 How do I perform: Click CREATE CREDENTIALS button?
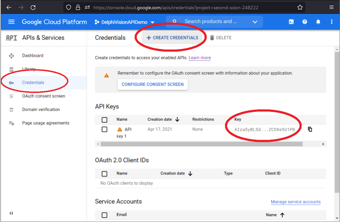point(172,38)
